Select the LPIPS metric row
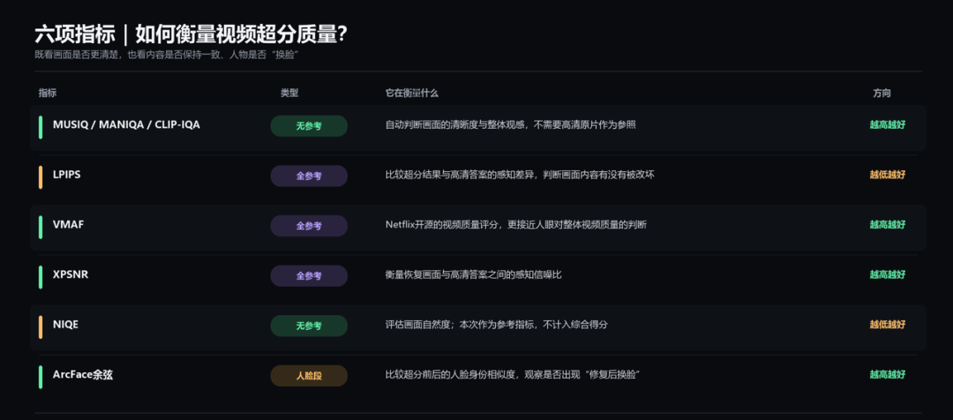Image resolution: width=953 pixels, height=420 pixels. [x=478, y=177]
